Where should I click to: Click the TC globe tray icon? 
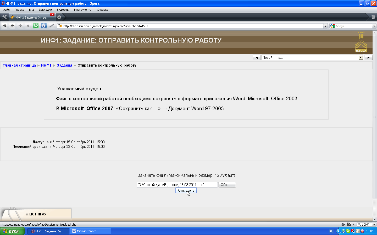(x=343, y=231)
